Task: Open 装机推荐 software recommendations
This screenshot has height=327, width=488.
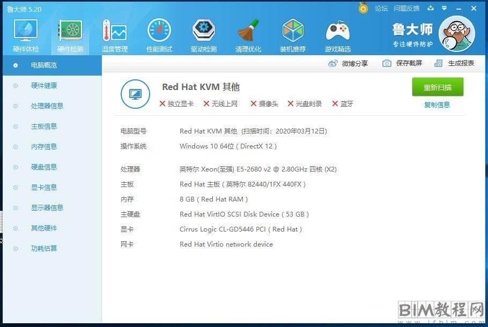Action: tap(293, 35)
